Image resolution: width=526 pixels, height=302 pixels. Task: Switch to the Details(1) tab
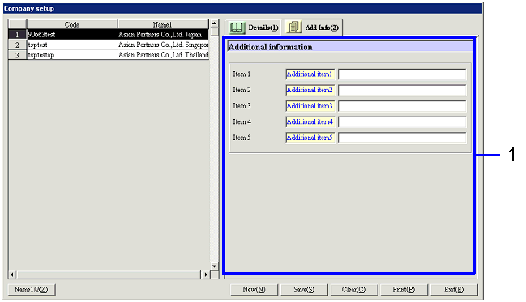point(253,28)
